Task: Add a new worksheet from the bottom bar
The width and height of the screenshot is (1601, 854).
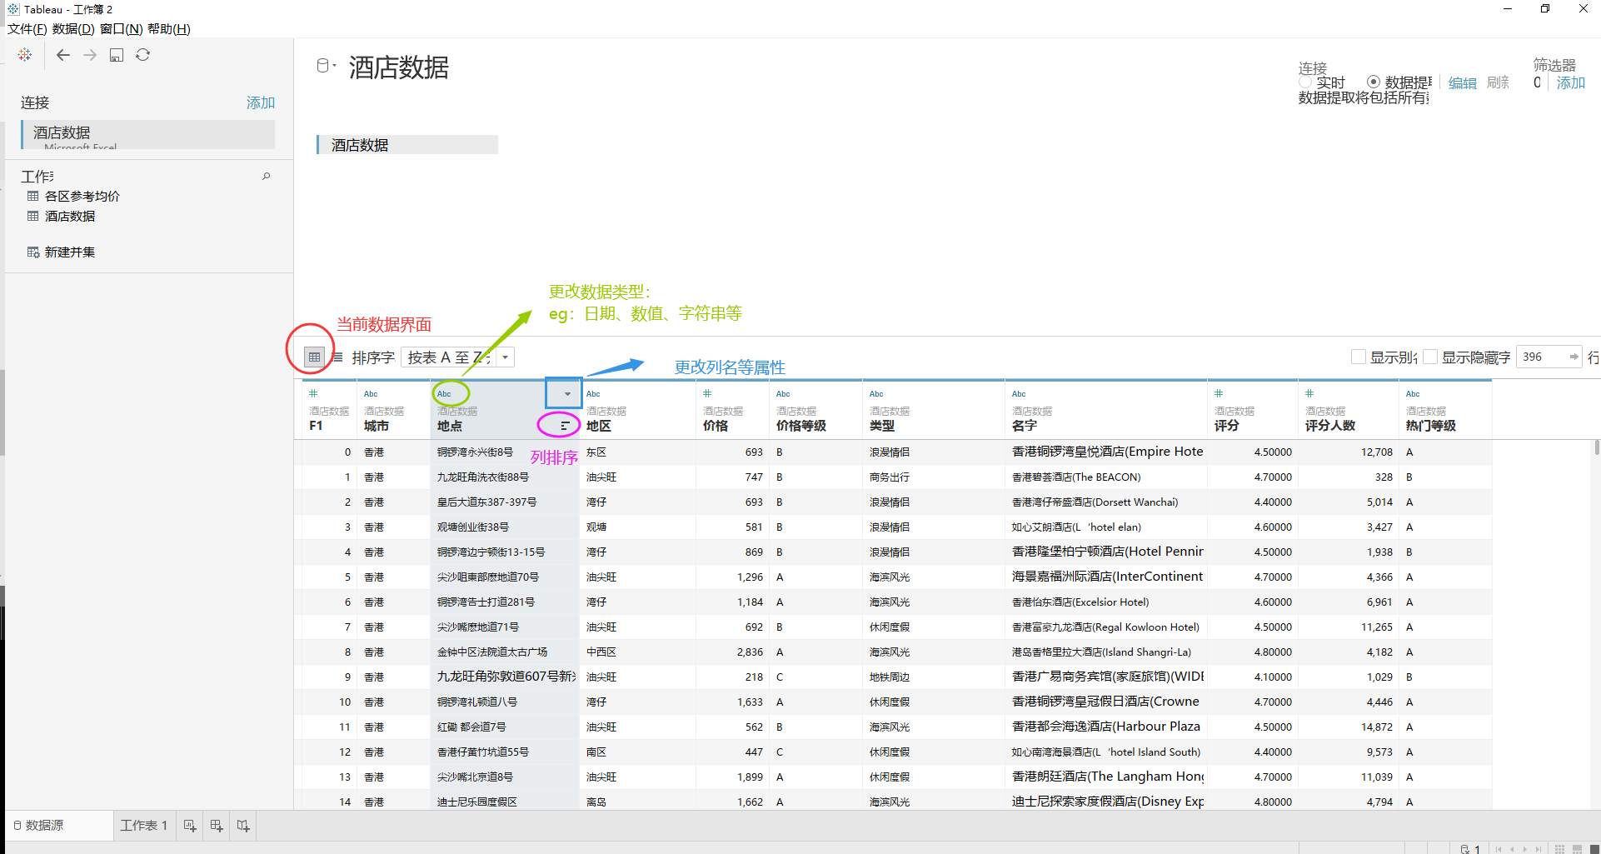Action: pos(190,826)
